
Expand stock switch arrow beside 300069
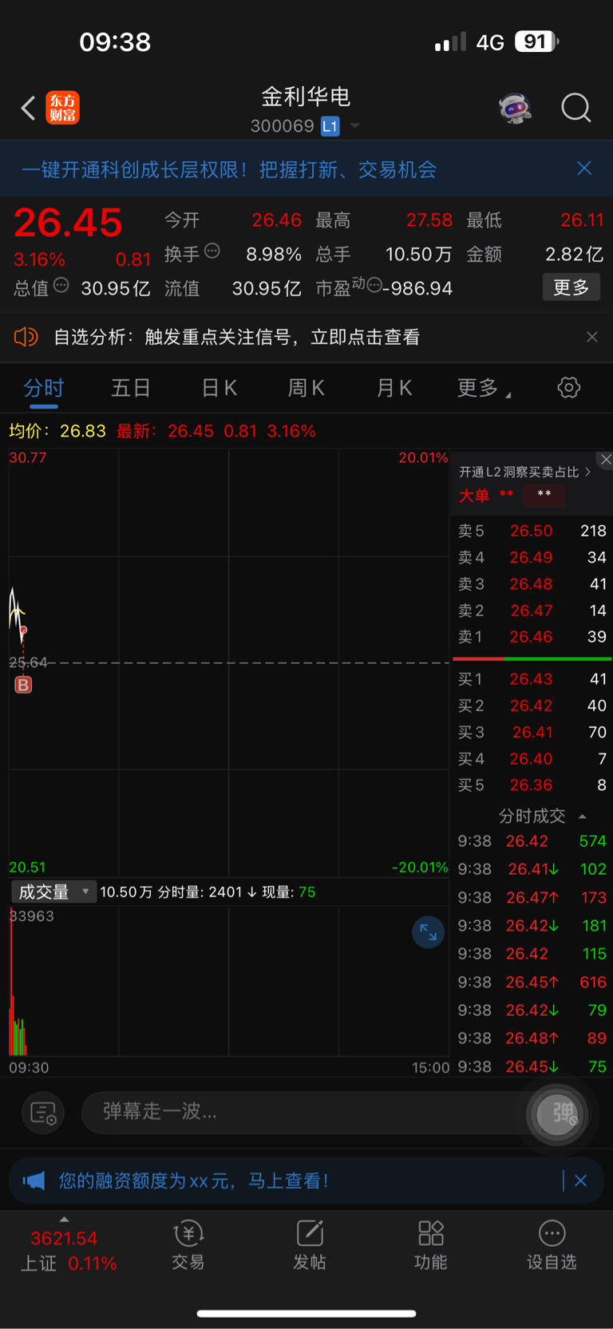(x=355, y=126)
